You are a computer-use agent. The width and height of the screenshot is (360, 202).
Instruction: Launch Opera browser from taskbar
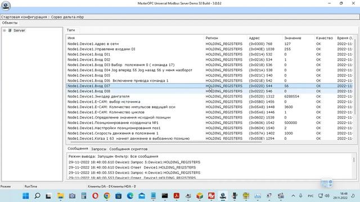pyautogui.click(x=95, y=196)
